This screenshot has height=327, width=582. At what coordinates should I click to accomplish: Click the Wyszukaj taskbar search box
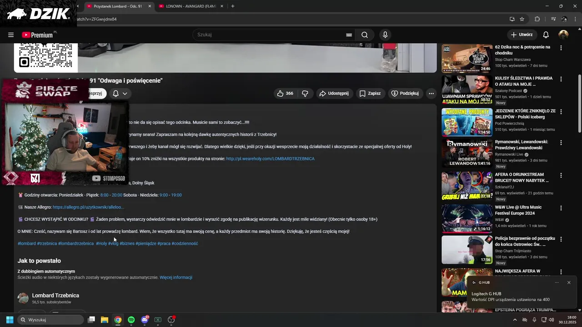51,320
